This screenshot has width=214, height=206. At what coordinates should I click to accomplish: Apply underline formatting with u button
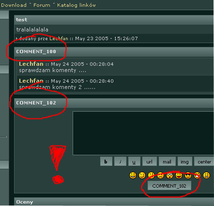134,162
